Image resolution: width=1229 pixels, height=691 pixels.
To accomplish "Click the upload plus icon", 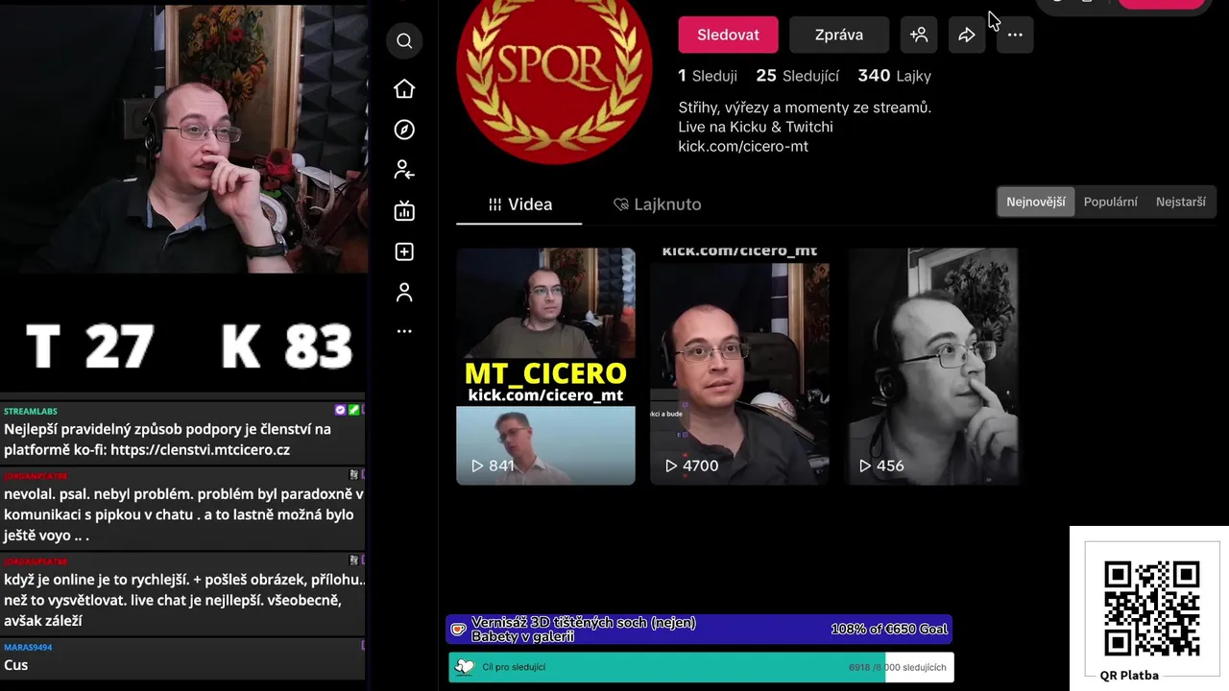I will coord(404,251).
